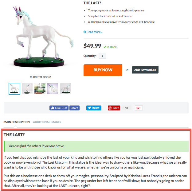Click the main unicorn statue image to zoom
Image resolution: width=192 pixels, height=191 pixels.
click(41, 37)
